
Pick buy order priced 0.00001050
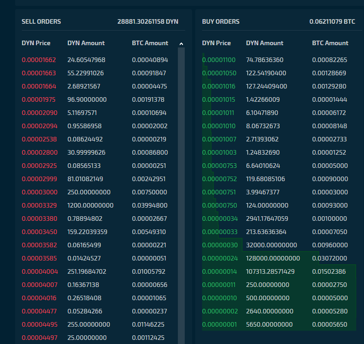click(279, 73)
